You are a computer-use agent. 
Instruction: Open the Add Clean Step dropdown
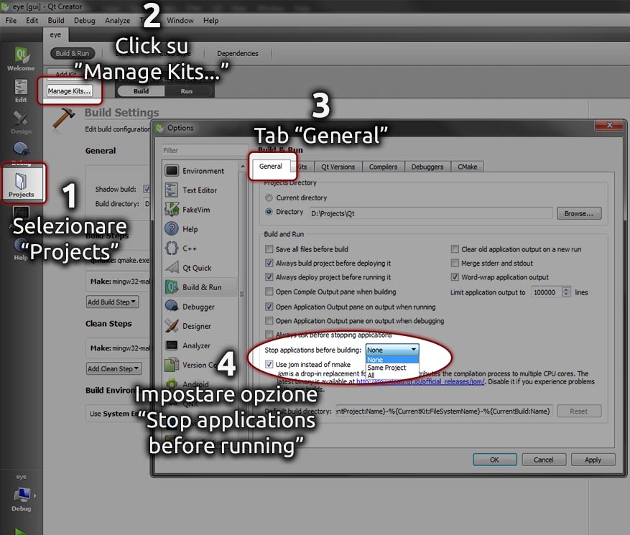[x=114, y=368]
